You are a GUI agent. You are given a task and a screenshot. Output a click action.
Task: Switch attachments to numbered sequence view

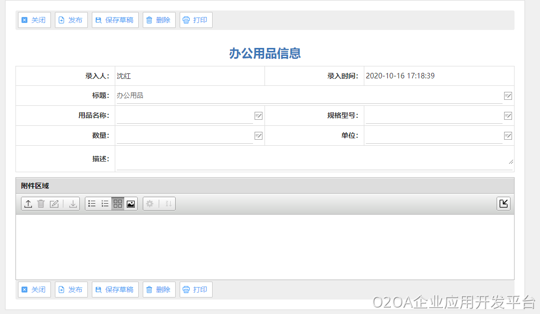pos(105,204)
